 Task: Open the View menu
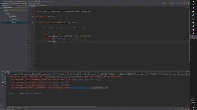[x=9, y=1]
